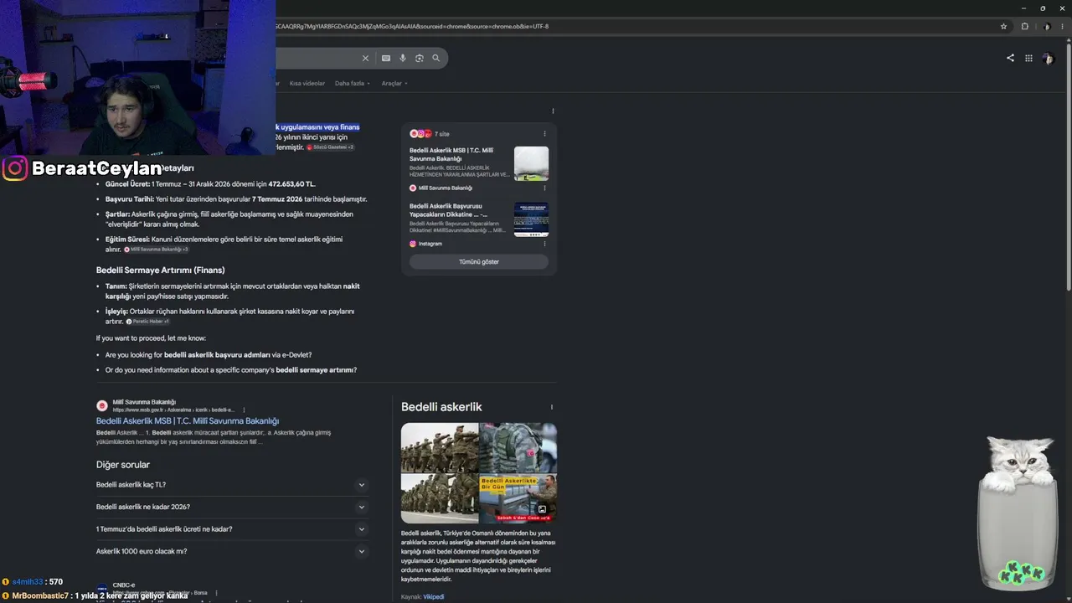This screenshot has height=603, width=1072.
Task: Open AI overview three-dot options
Action: (553, 111)
